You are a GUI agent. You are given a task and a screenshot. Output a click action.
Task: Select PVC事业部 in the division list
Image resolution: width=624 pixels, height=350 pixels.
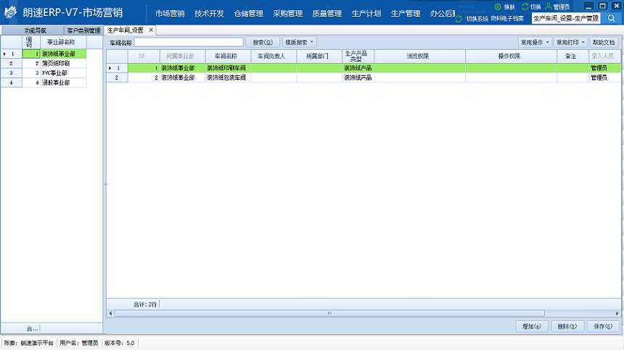tap(54, 73)
